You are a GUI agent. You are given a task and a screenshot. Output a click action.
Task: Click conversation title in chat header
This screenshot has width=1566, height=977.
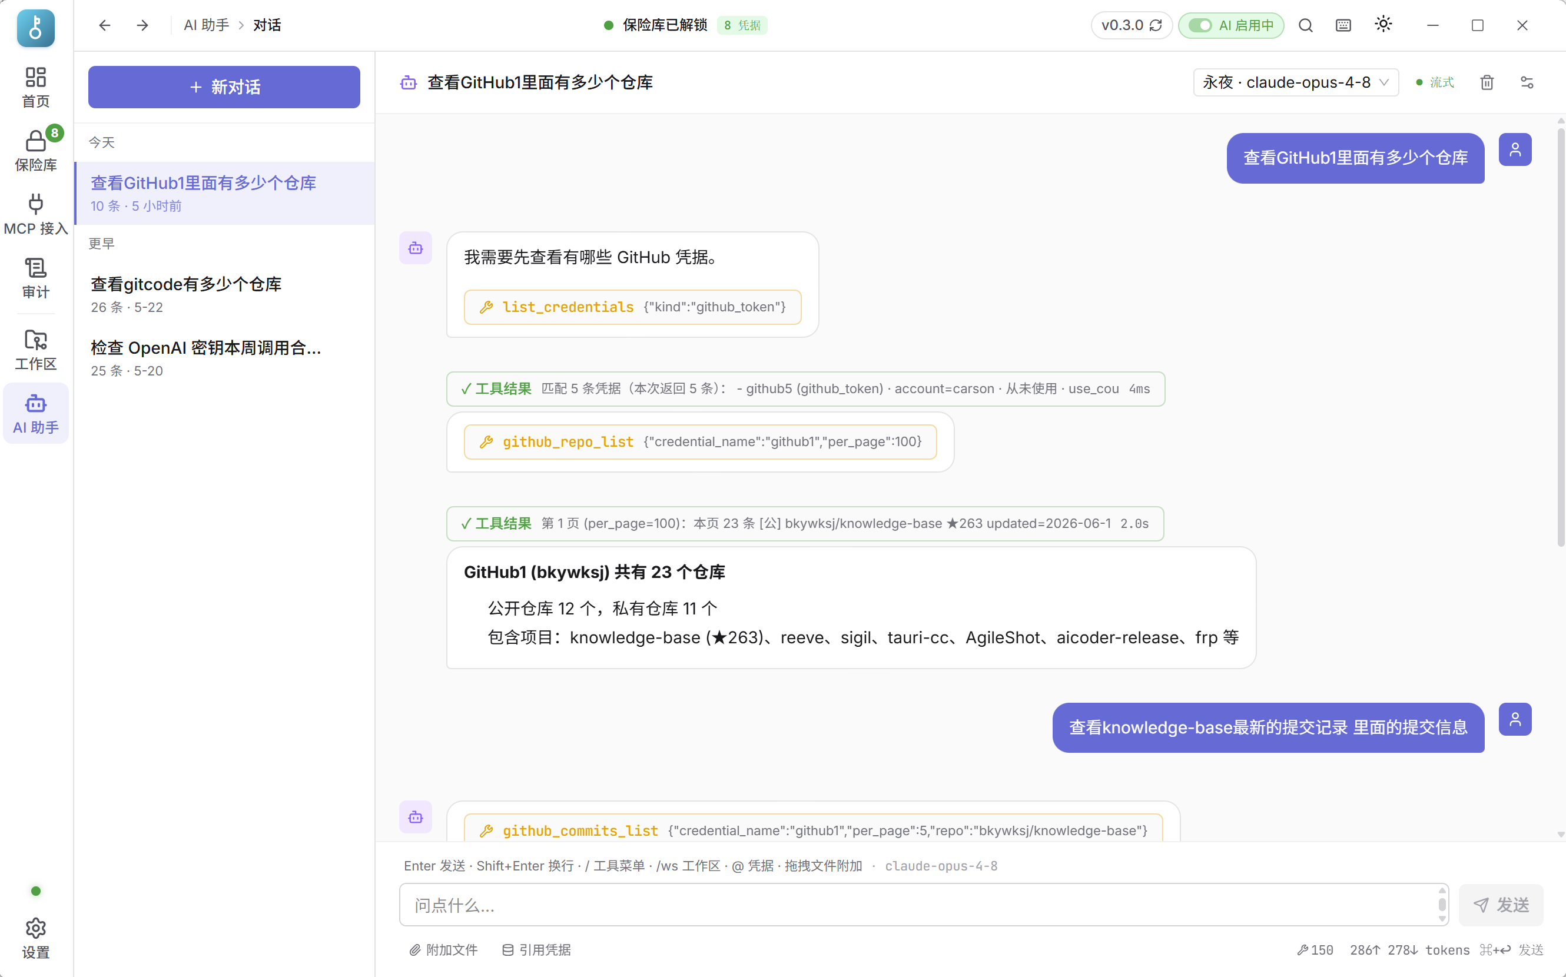click(x=540, y=83)
